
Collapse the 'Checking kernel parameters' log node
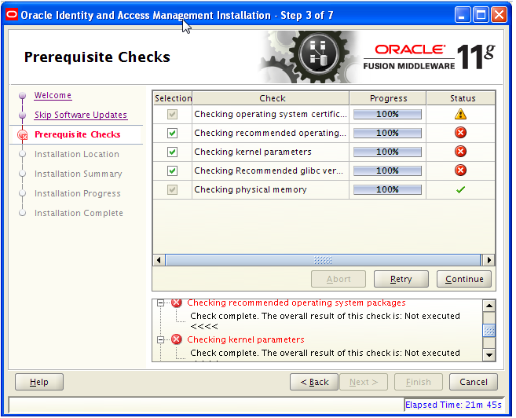pyautogui.click(x=160, y=339)
